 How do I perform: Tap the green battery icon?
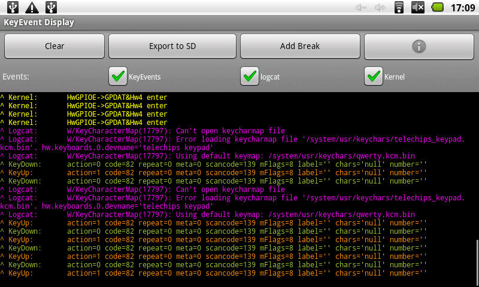click(438, 8)
